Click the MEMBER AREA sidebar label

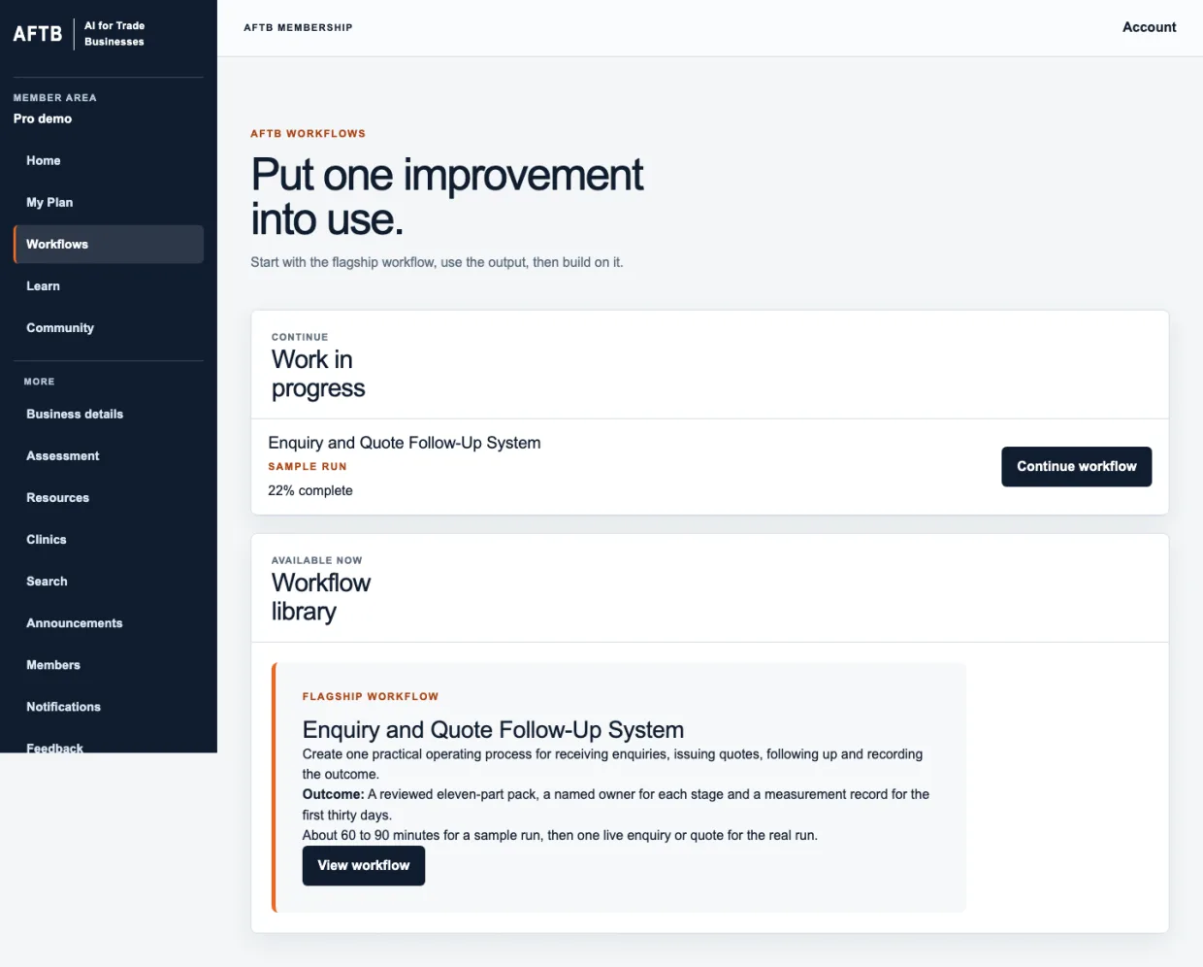click(55, 98)
